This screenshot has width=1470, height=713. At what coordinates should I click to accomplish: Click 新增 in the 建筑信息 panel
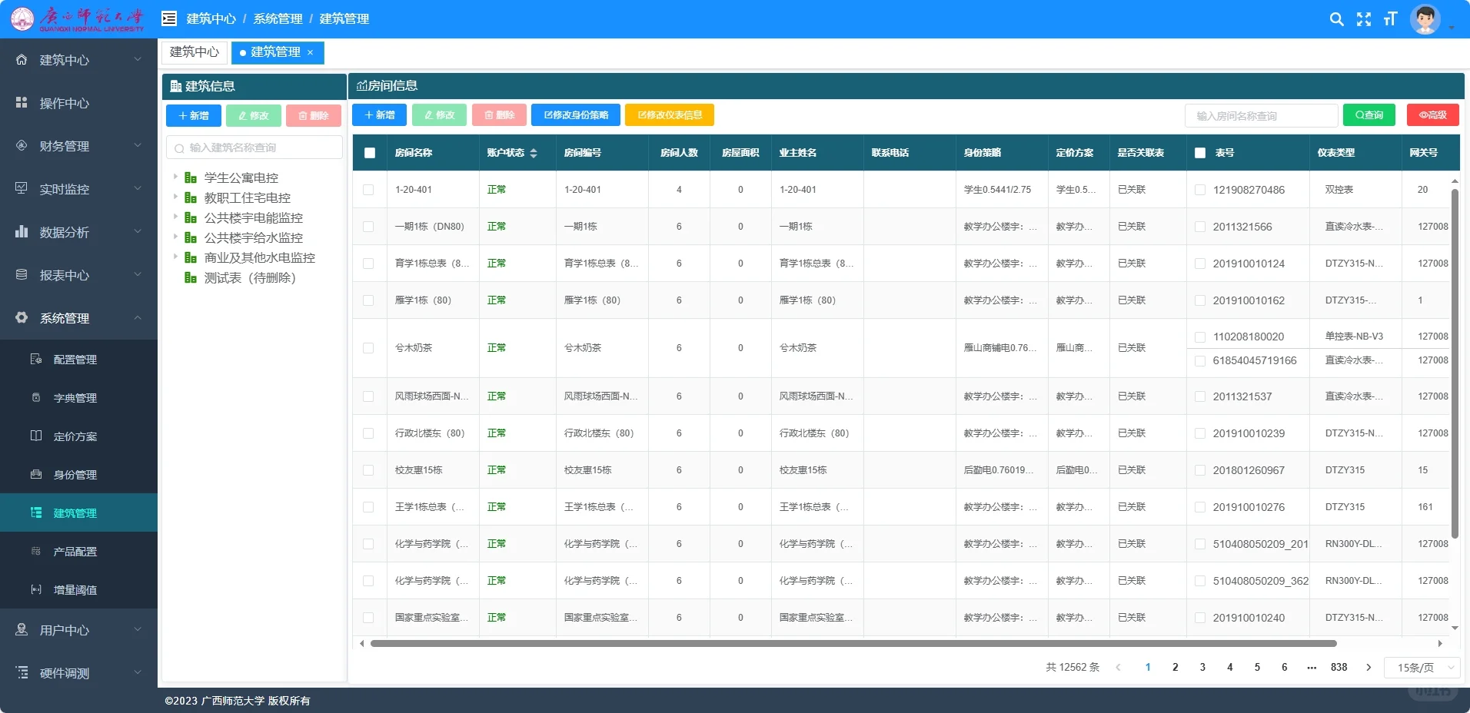(x=194, y=116)
